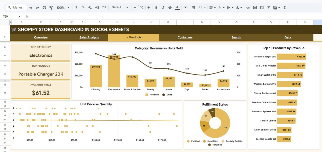This screenshot has width=322, height=152.
Task: Toggle bold formatting
Action: pyautogui.click(x=156, y=8)
